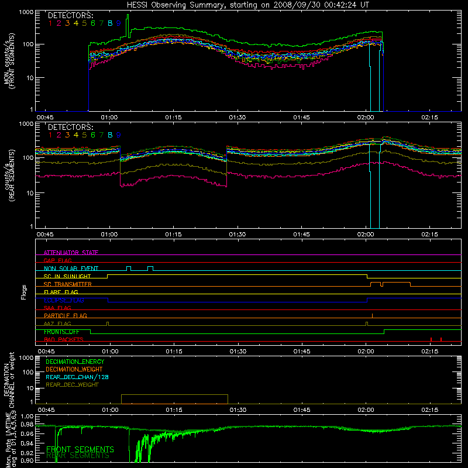Image resolution: width=468 pixels, height=468 pixels.
Task: Click 02:00 tick under Flags panel
Action: point(366,352)
